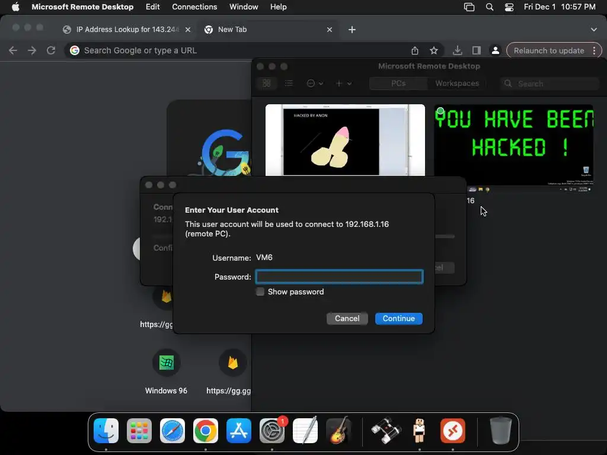The image size is (607, 455).
Task: Open the Window menu
Action: coord(244,7)
